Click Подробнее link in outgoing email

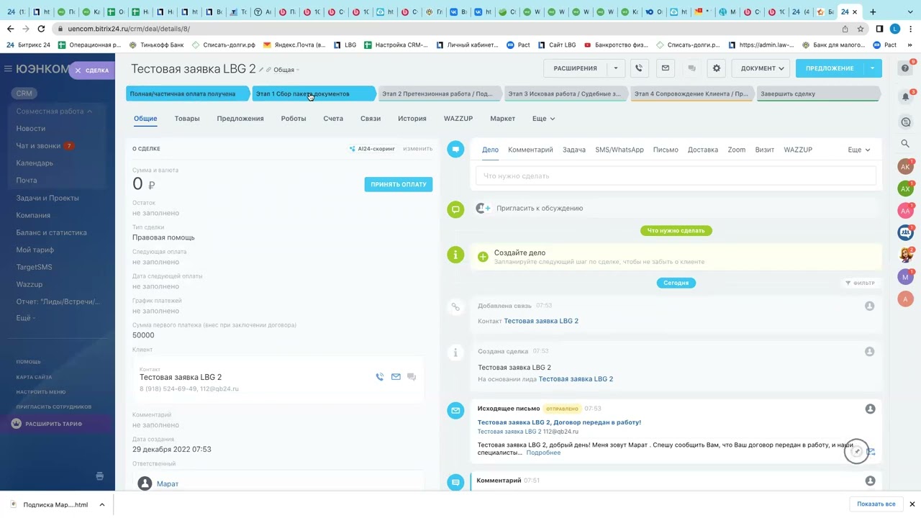(543, 453)
